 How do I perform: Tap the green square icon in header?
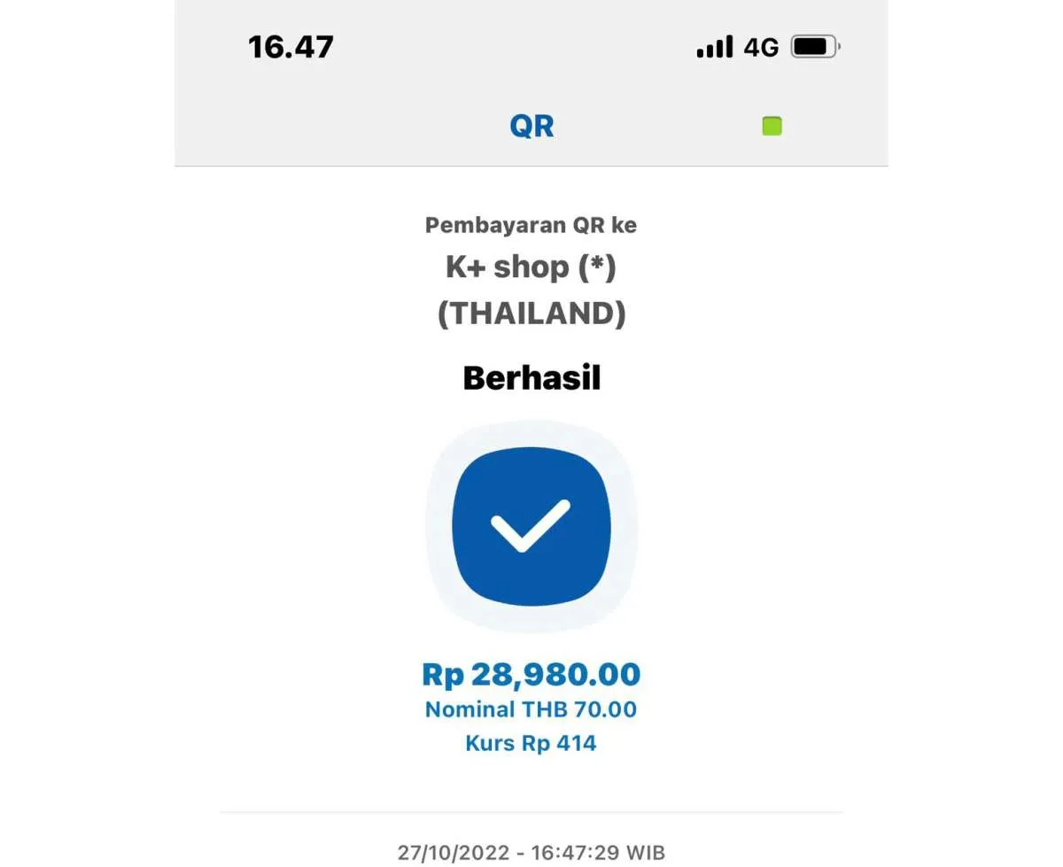772,126
